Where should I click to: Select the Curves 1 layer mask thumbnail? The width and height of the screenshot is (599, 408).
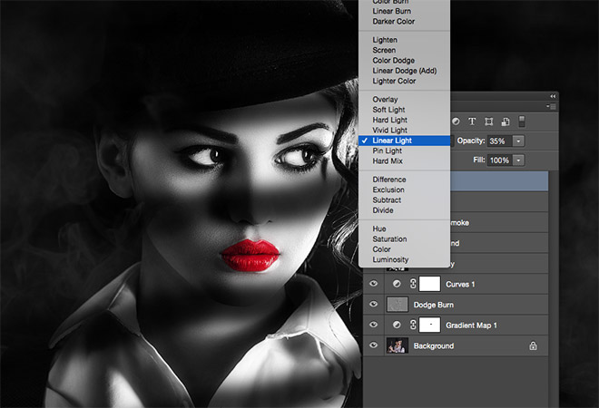tap(429, 284)
